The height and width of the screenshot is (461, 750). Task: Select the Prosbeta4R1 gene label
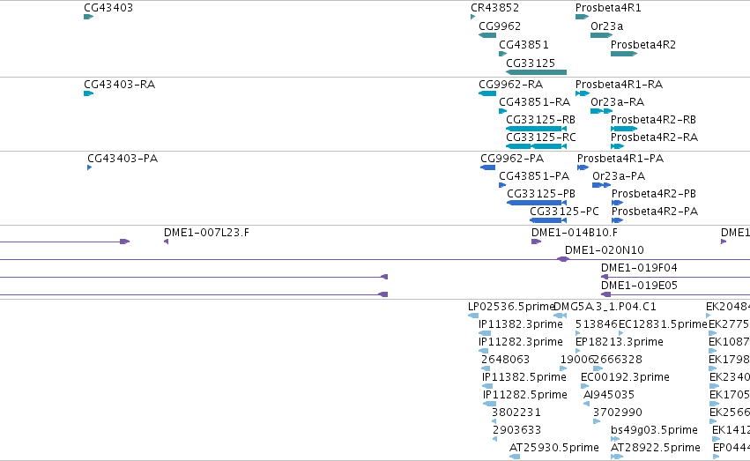click(608, 8)
